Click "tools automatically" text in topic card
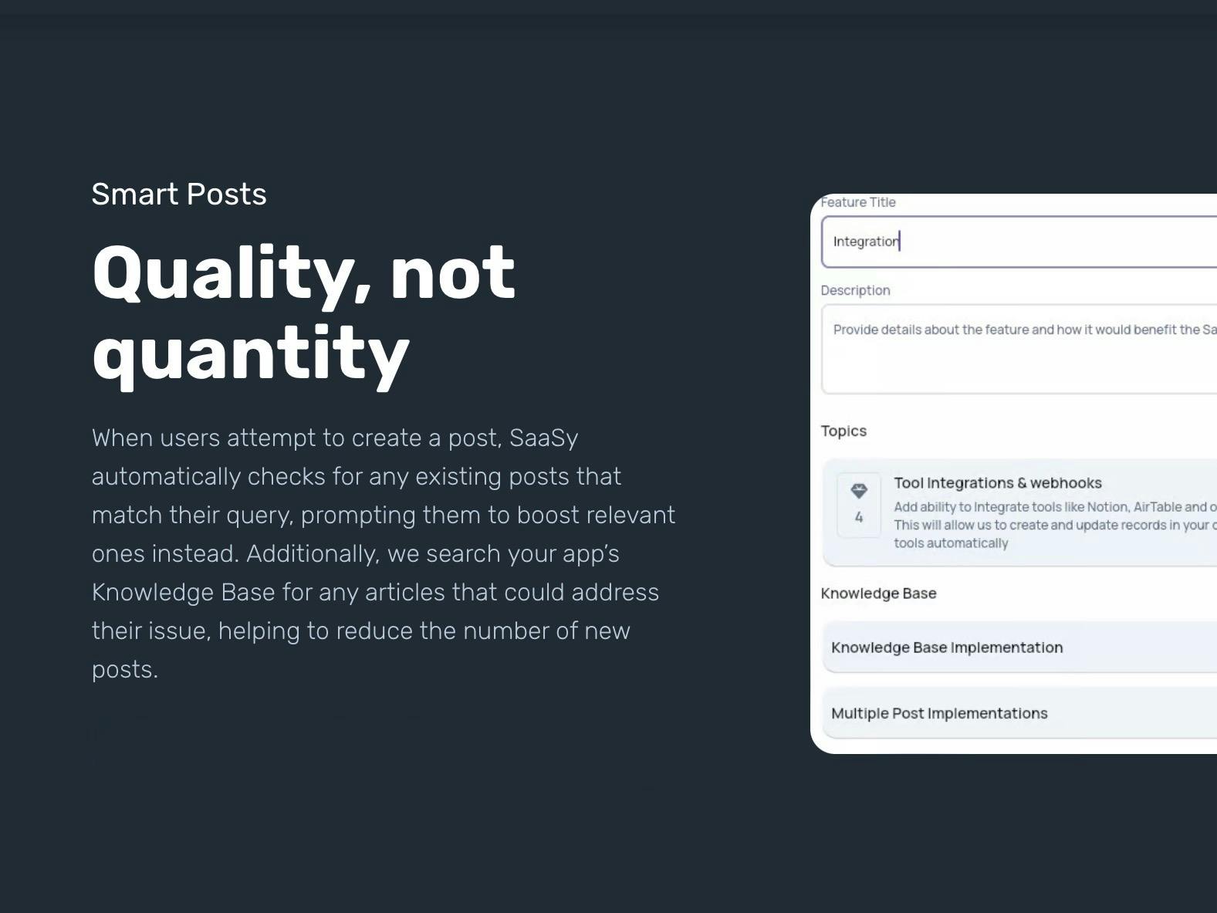Image resolution: width=1217 pixels, height=913 pixels. [x=951, y=543]
